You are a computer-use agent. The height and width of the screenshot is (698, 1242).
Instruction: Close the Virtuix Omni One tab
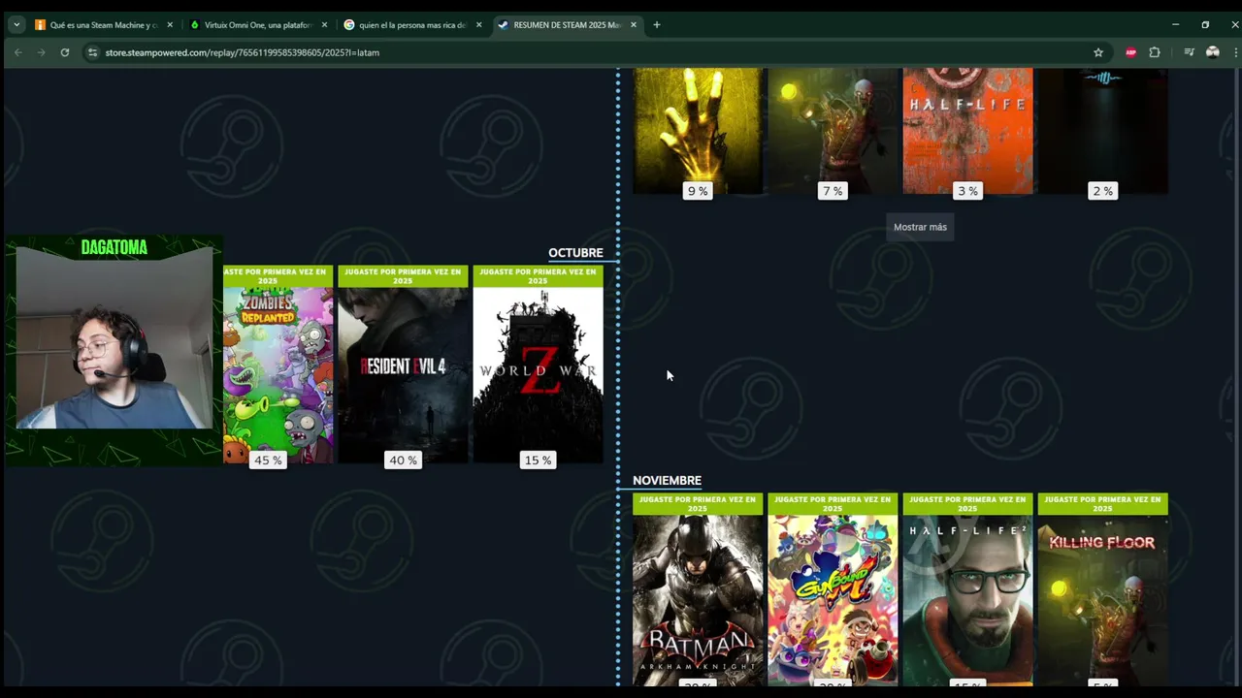point(324,24)
